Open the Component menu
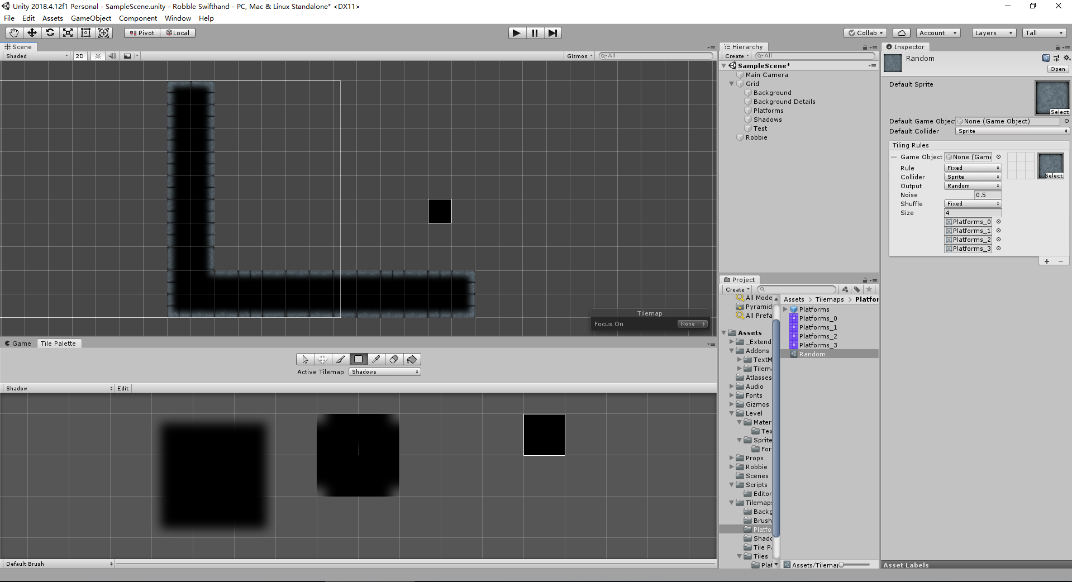1072x582 pixels. point(138,18)
